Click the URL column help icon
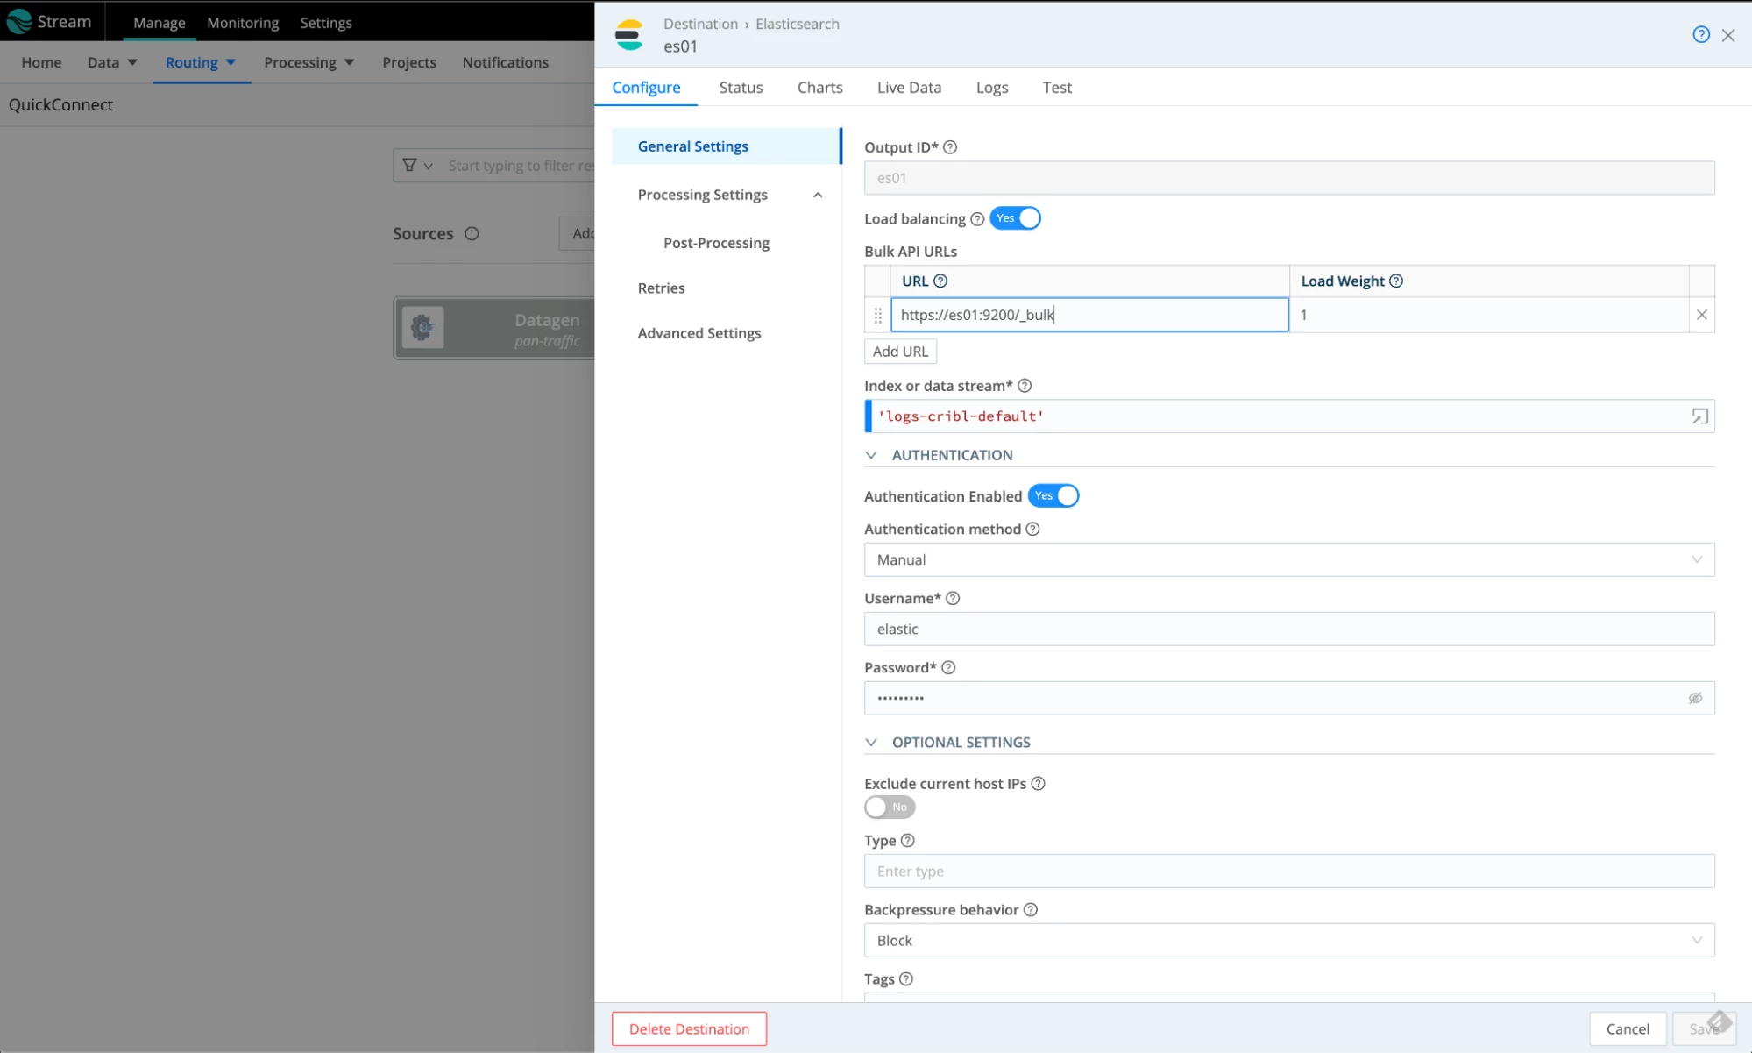 (x=940, y=281)
